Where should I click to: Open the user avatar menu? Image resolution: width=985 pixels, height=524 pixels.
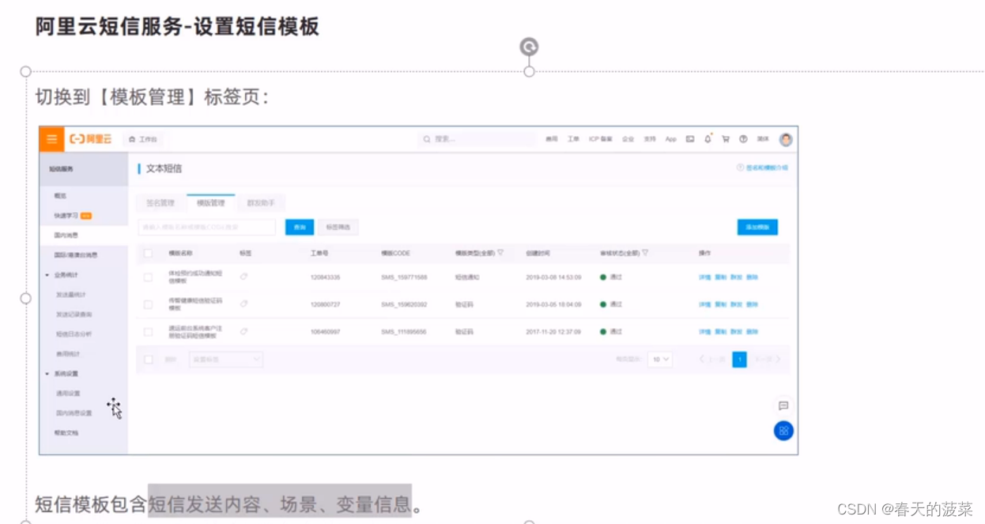pyautogui.click(x=785, y=139)
